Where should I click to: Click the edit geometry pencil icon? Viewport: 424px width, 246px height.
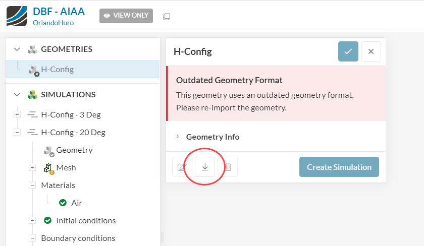(182, 167)
